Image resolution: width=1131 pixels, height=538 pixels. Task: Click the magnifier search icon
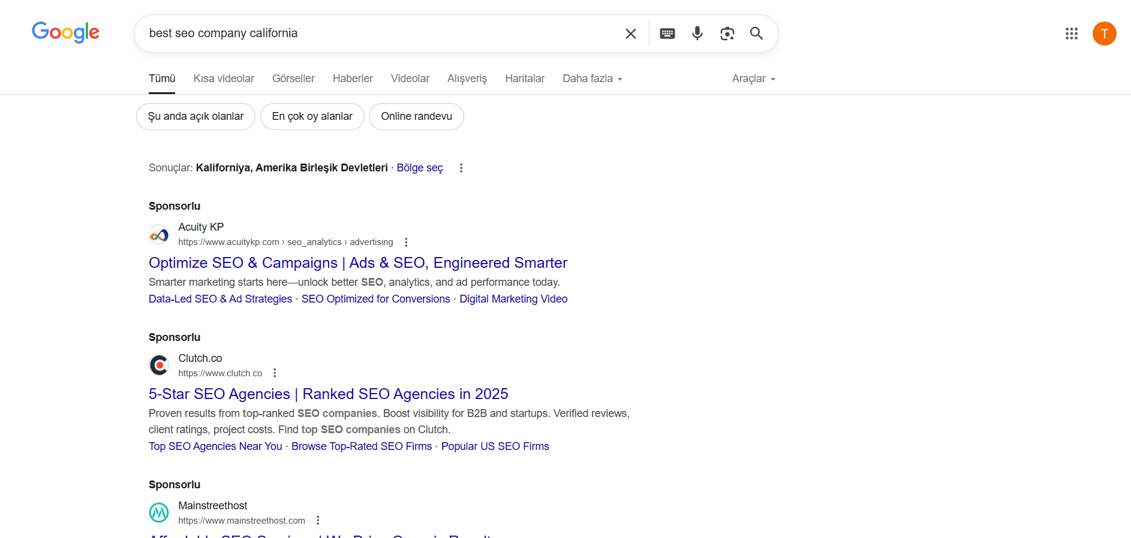pyautogui.click(x=757, y=34)
